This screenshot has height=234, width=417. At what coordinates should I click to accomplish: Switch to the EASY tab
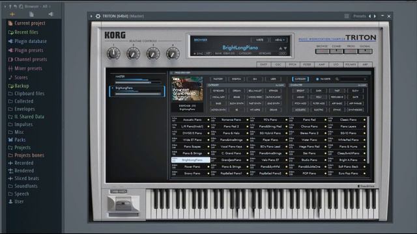click(x=263, y=64)
